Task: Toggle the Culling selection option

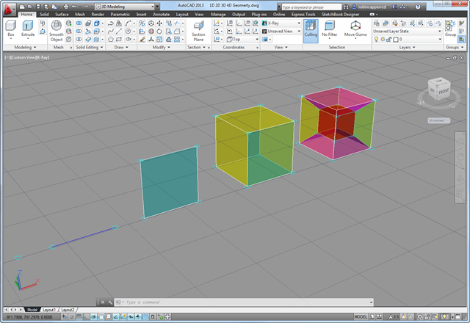Action: coord(310,28)
